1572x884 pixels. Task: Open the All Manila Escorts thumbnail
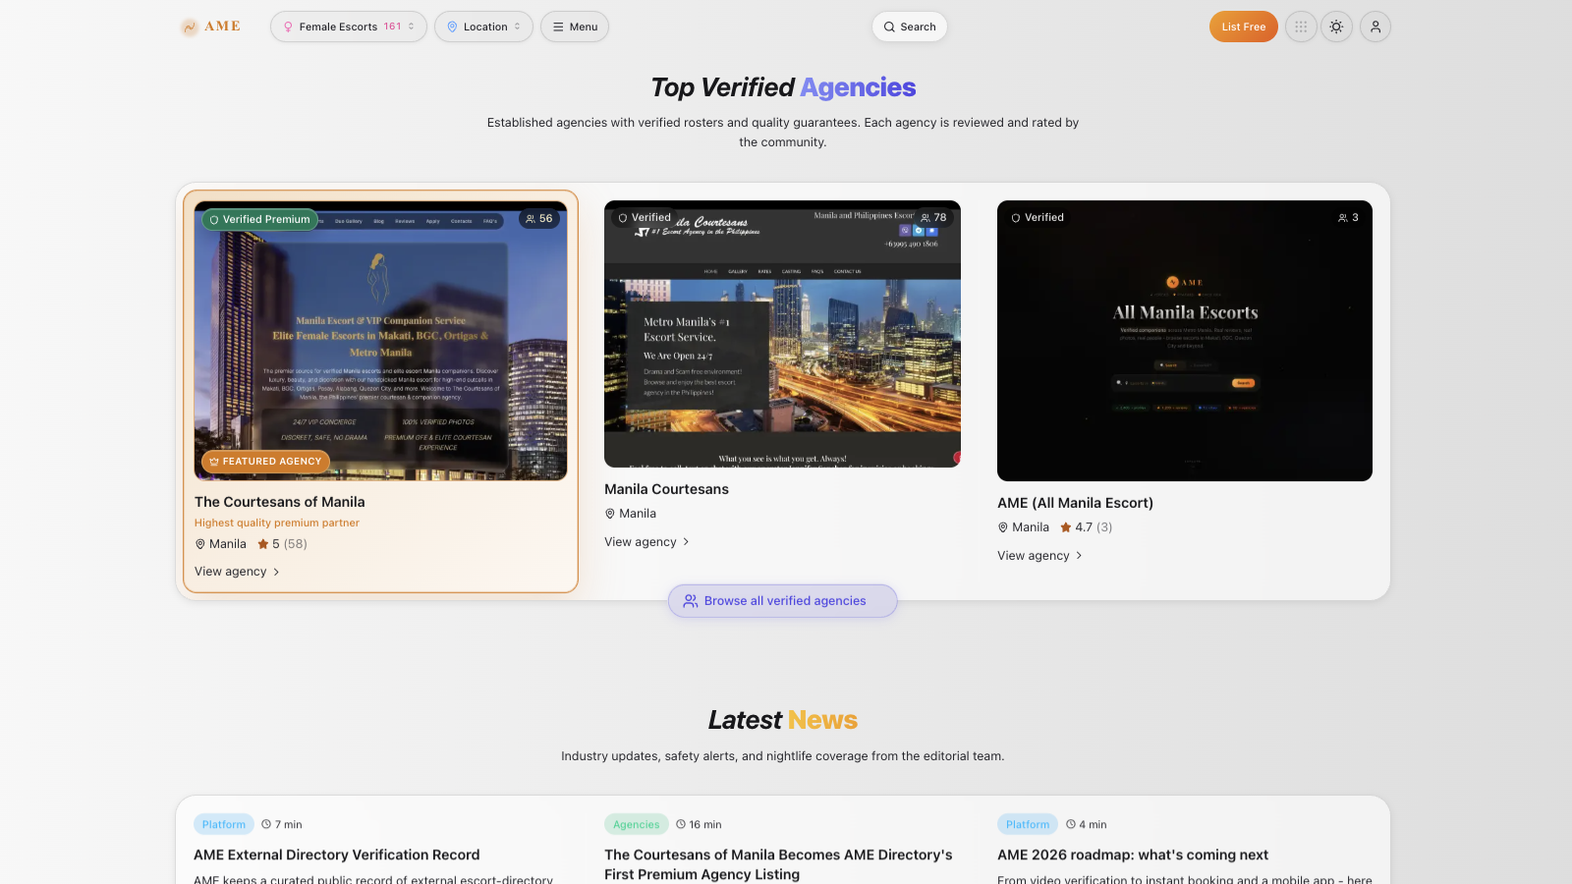[x=1185, y=341]
